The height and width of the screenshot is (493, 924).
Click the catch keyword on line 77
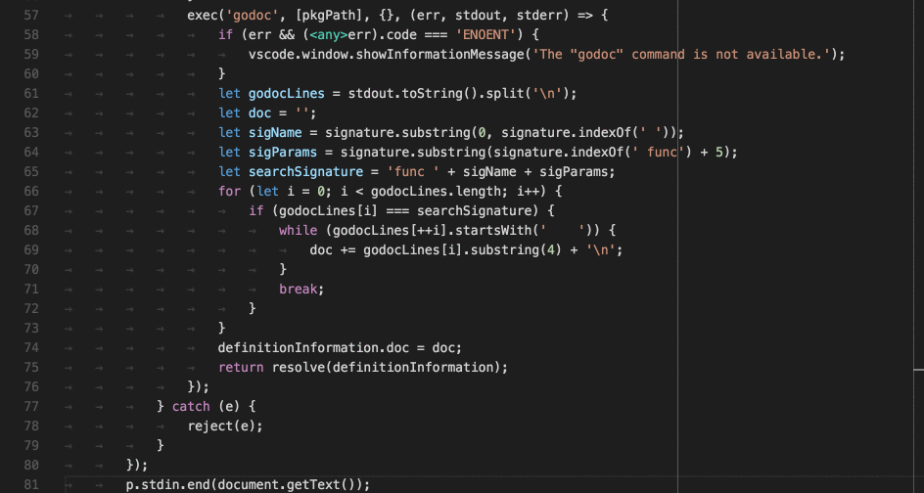191,407
